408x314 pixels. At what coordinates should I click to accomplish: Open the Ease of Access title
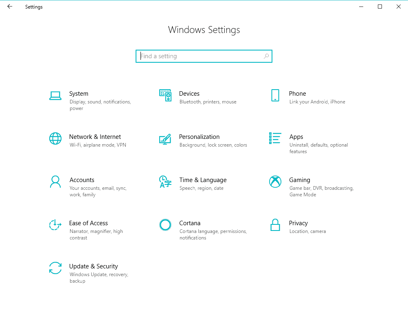pyautogui.click(x=88, y=223)
